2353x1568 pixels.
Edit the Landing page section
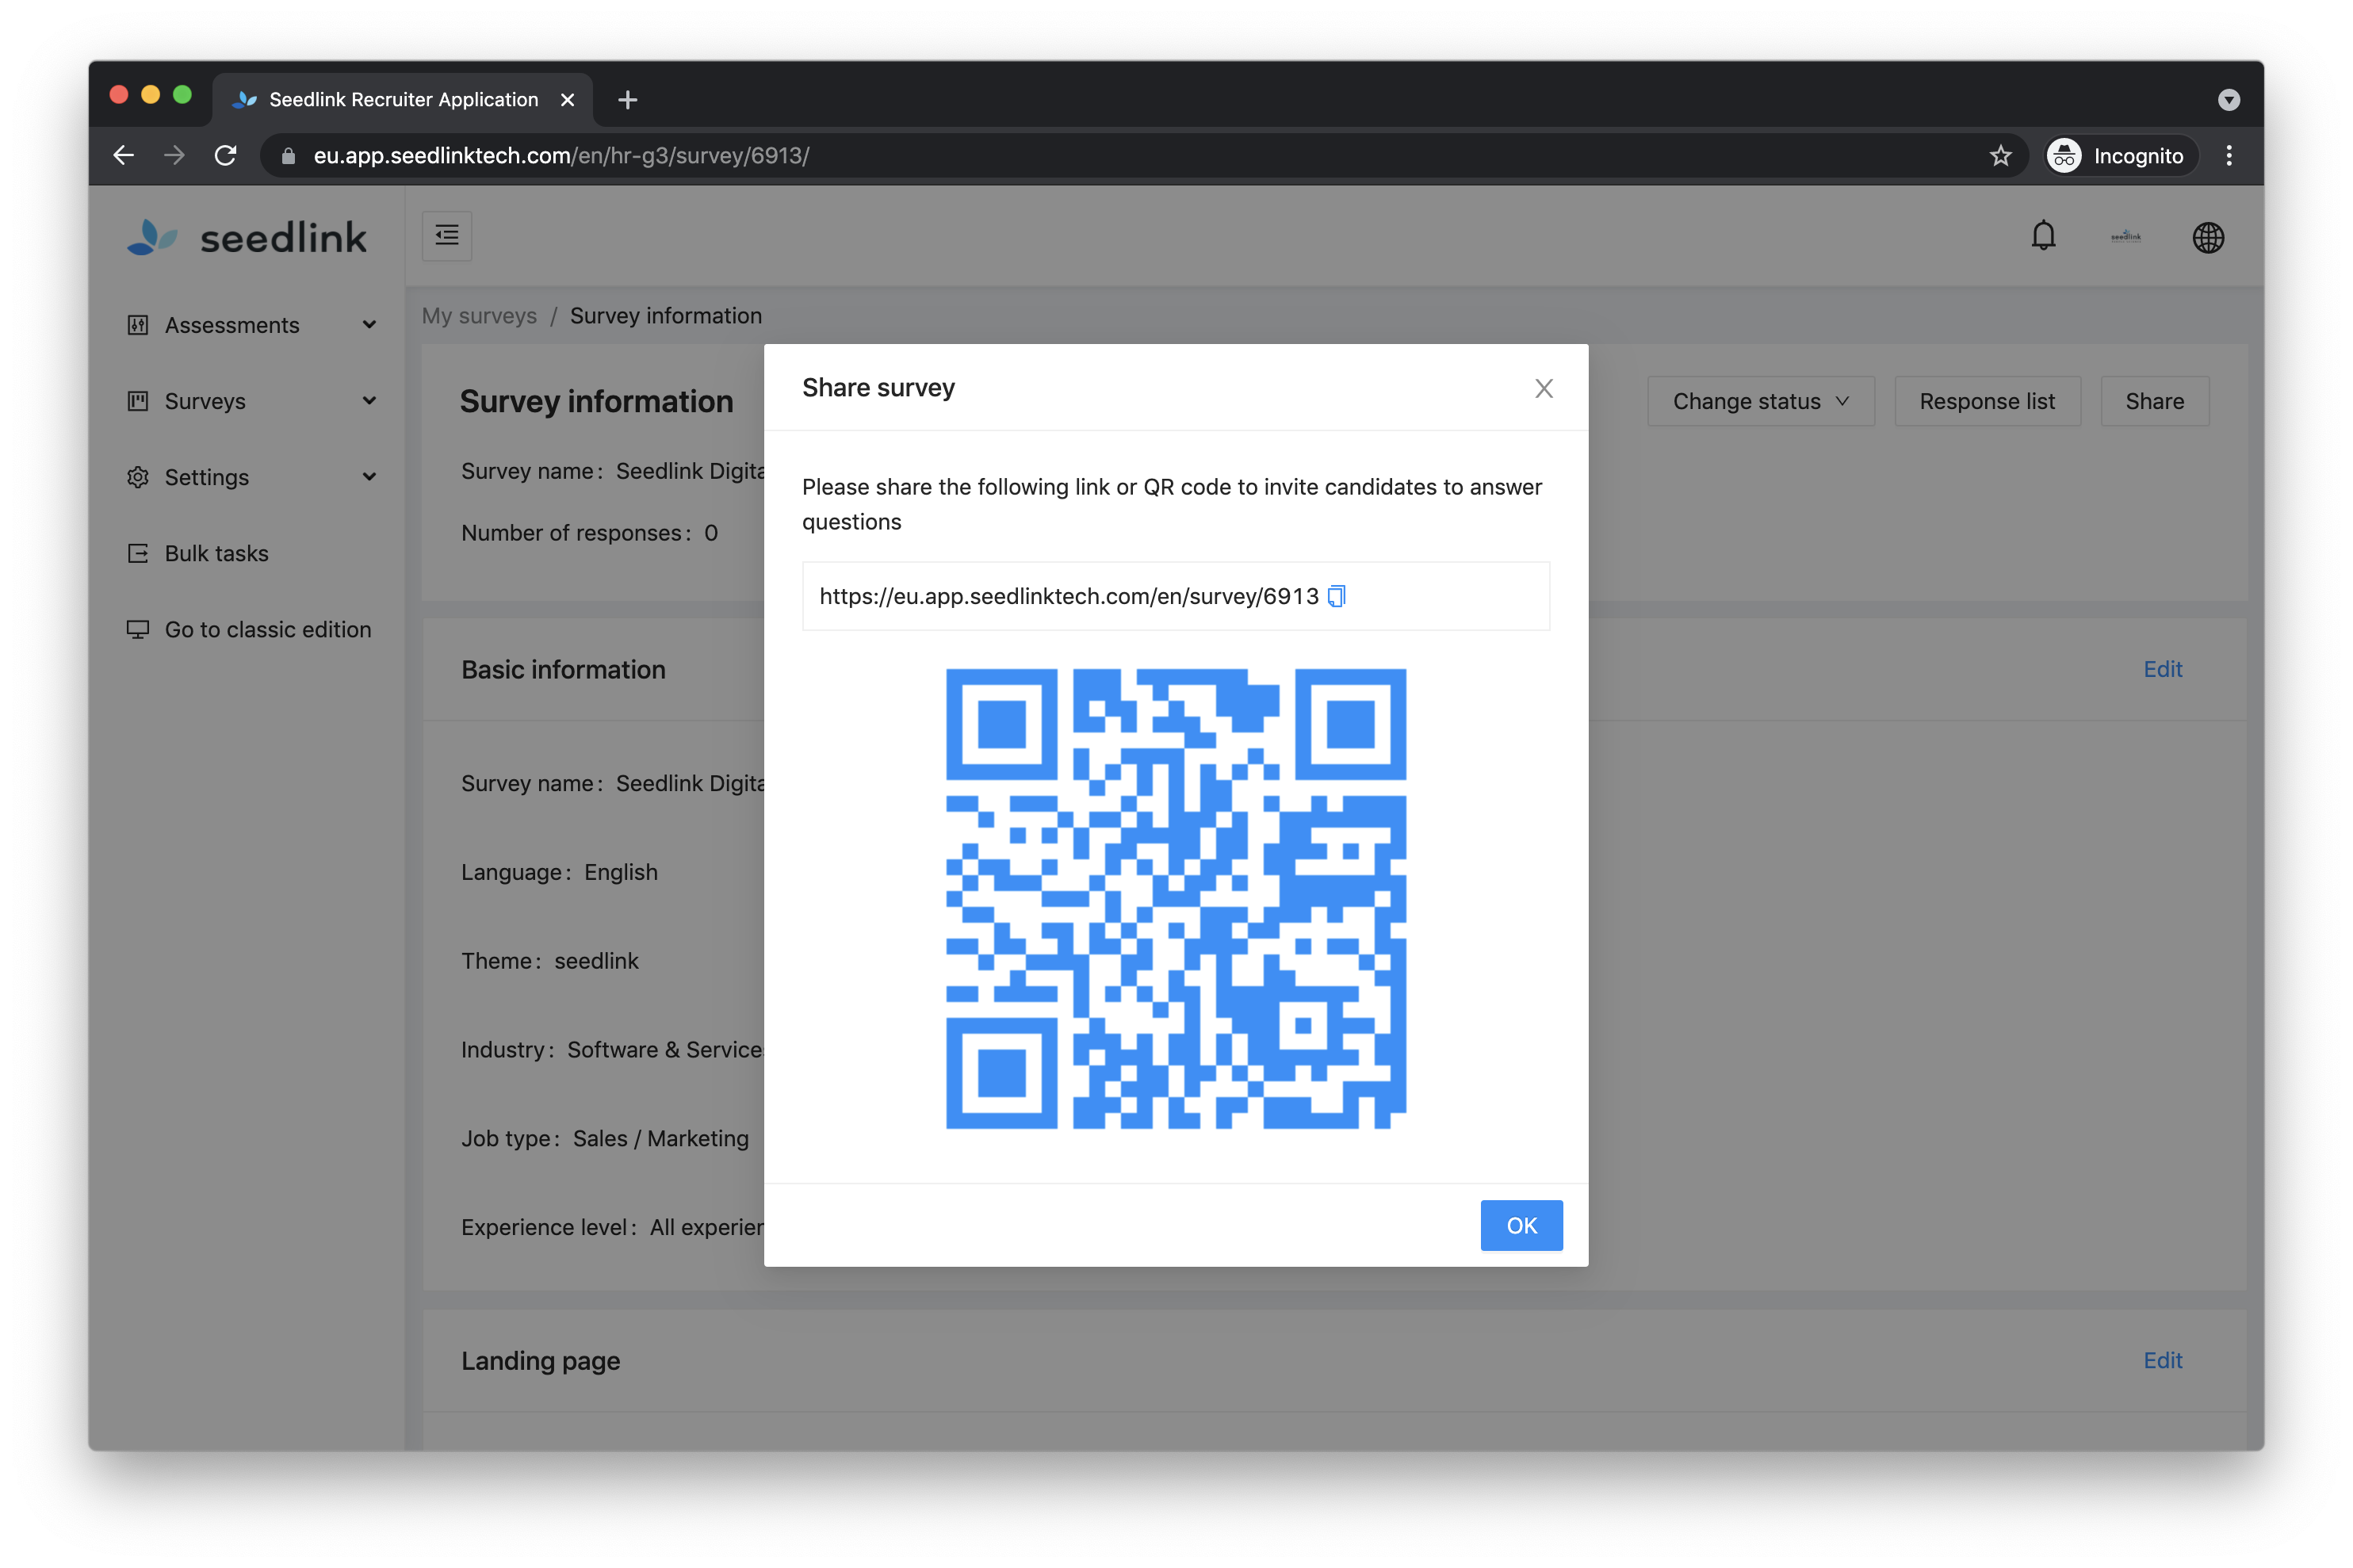tap(2162, 1360)
